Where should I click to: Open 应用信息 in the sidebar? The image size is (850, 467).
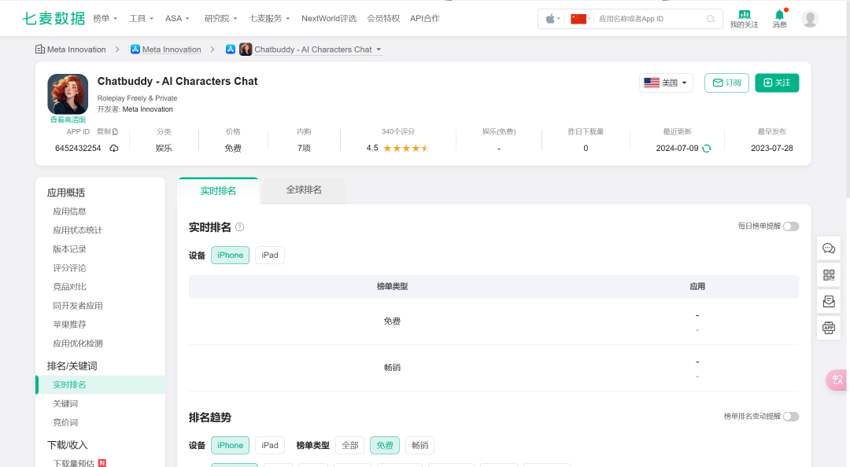(x=69, y=211)
